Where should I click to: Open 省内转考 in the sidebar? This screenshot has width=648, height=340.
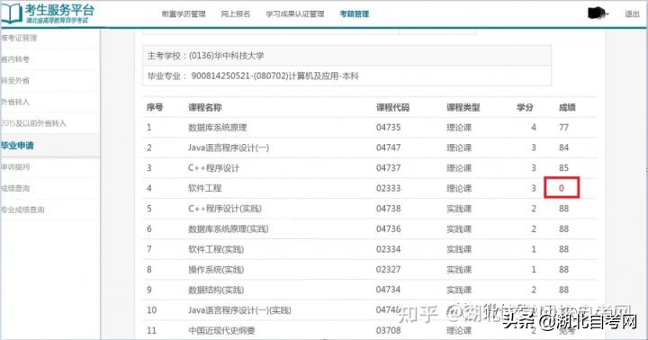pyautogui.click(x=15, y=59)
